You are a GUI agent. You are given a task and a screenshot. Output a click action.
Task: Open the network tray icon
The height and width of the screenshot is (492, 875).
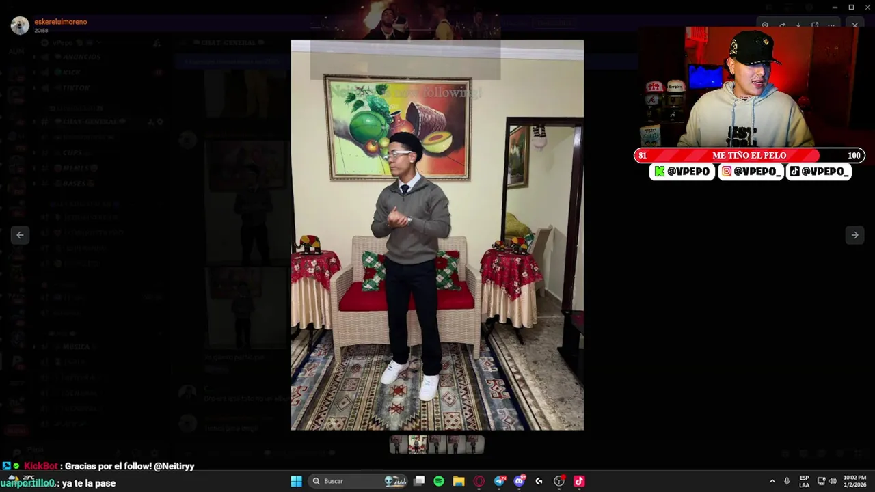[822, 481]
